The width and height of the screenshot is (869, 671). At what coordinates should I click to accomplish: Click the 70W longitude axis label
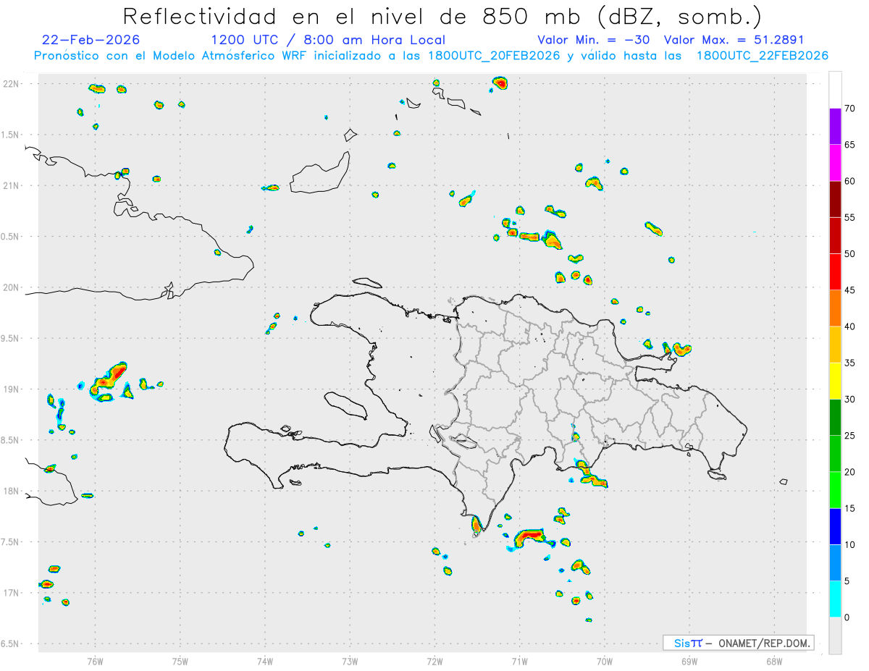pyautogui.click(x=605, y=661)
